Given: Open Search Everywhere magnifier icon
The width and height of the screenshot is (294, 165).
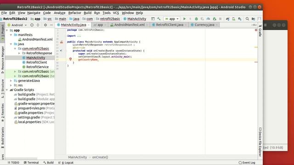Looking at the screenshot, I should [x=247, y=19].
